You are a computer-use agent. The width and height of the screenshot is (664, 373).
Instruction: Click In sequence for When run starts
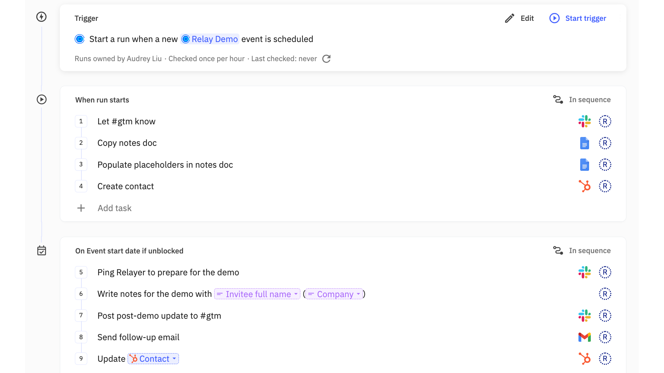tap(582, 100)
